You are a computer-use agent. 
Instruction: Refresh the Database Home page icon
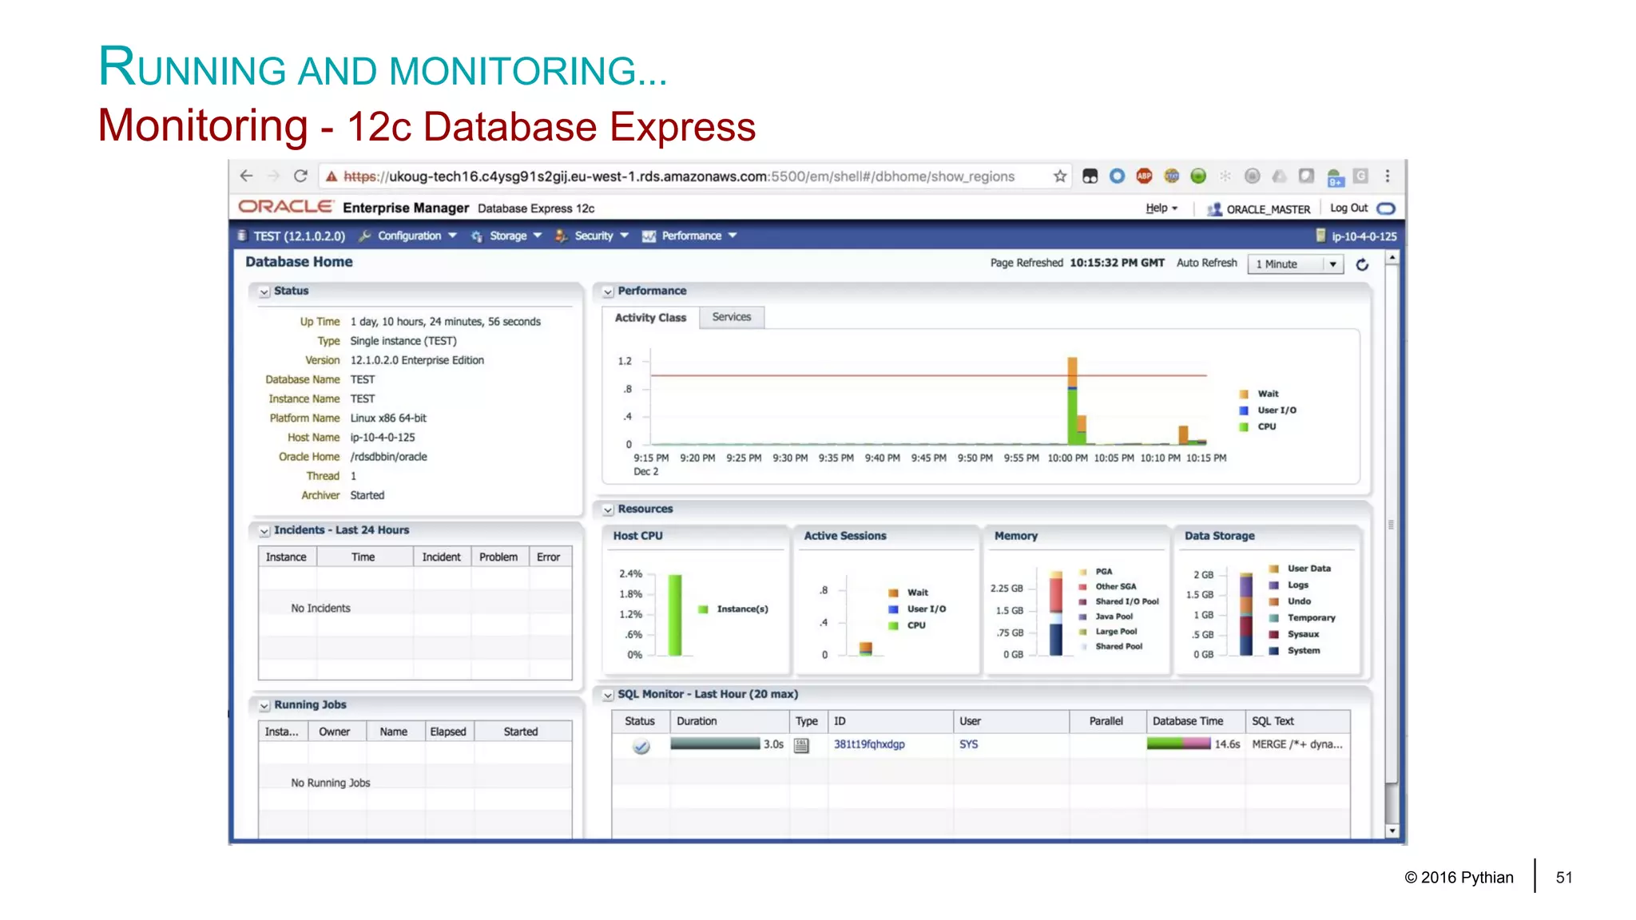[1362, 264]
